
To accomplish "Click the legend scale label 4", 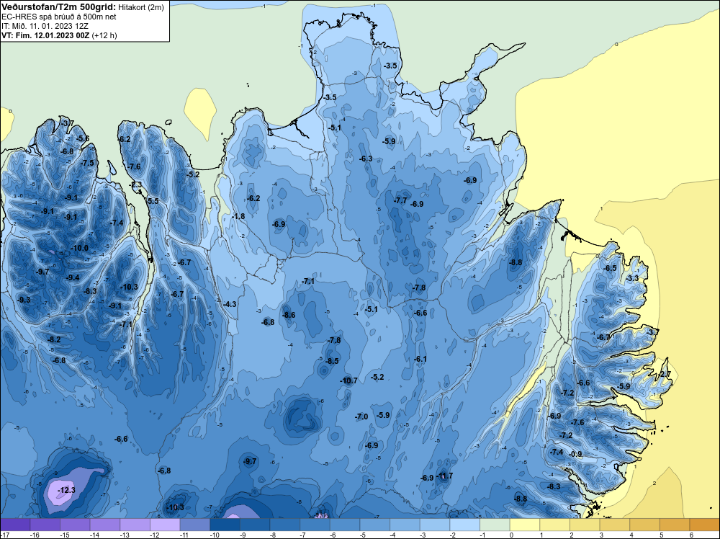I will tap(632, 535).
